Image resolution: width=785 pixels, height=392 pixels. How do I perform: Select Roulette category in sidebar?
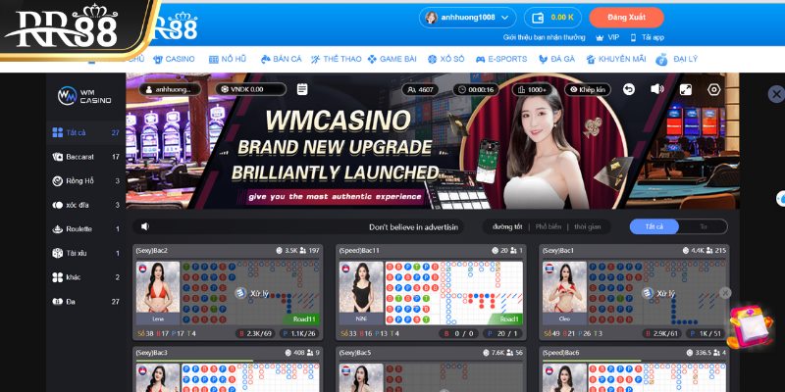coord(85,229)
